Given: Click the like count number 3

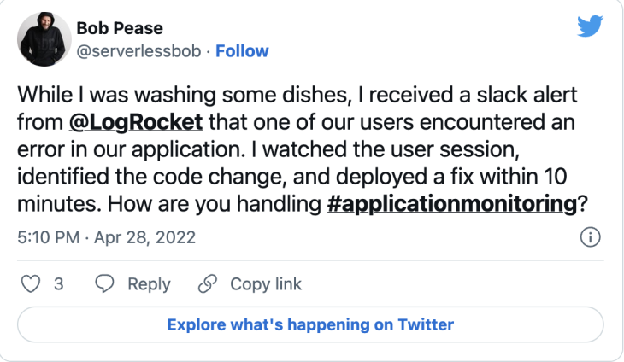Looking at the screenshot, I should coord(58,284).
